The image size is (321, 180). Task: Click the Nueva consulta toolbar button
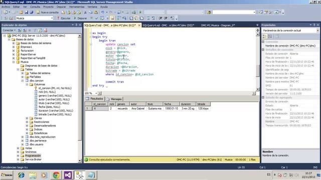tap(48, 12)
